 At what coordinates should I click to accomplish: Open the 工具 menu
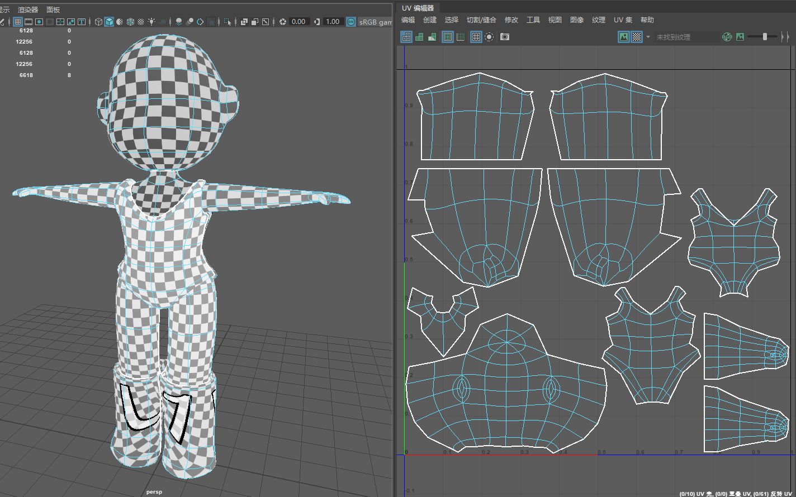pos(533,20)
